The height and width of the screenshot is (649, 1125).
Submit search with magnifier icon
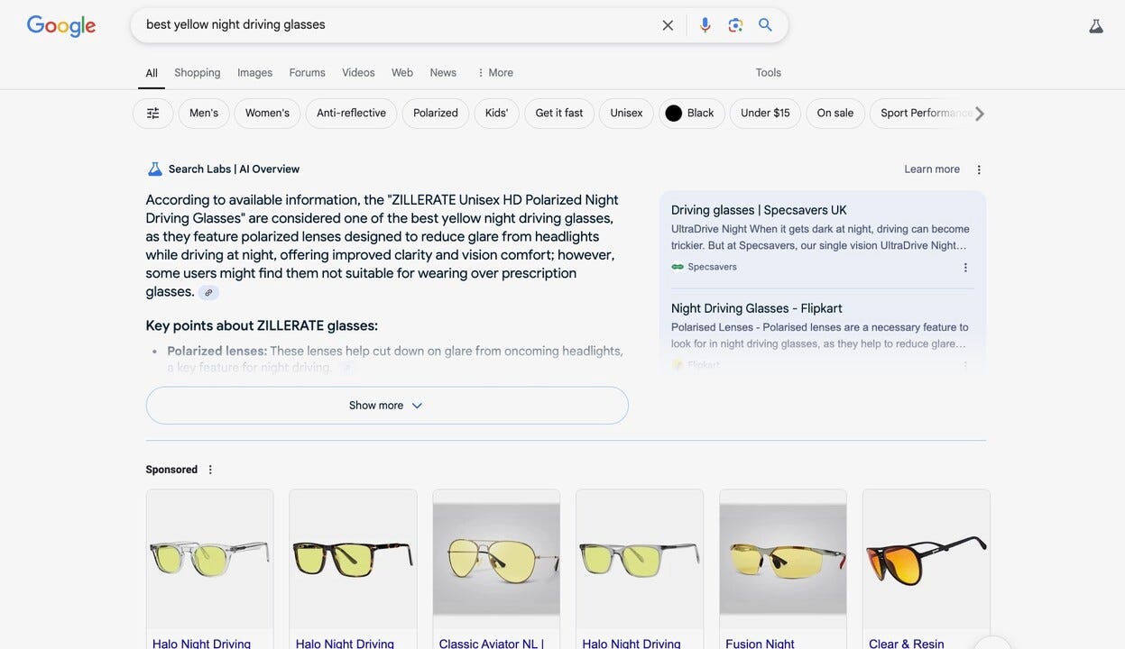point(765,25)
